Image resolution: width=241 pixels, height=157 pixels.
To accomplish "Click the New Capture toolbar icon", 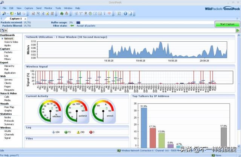I will [4, 14].
